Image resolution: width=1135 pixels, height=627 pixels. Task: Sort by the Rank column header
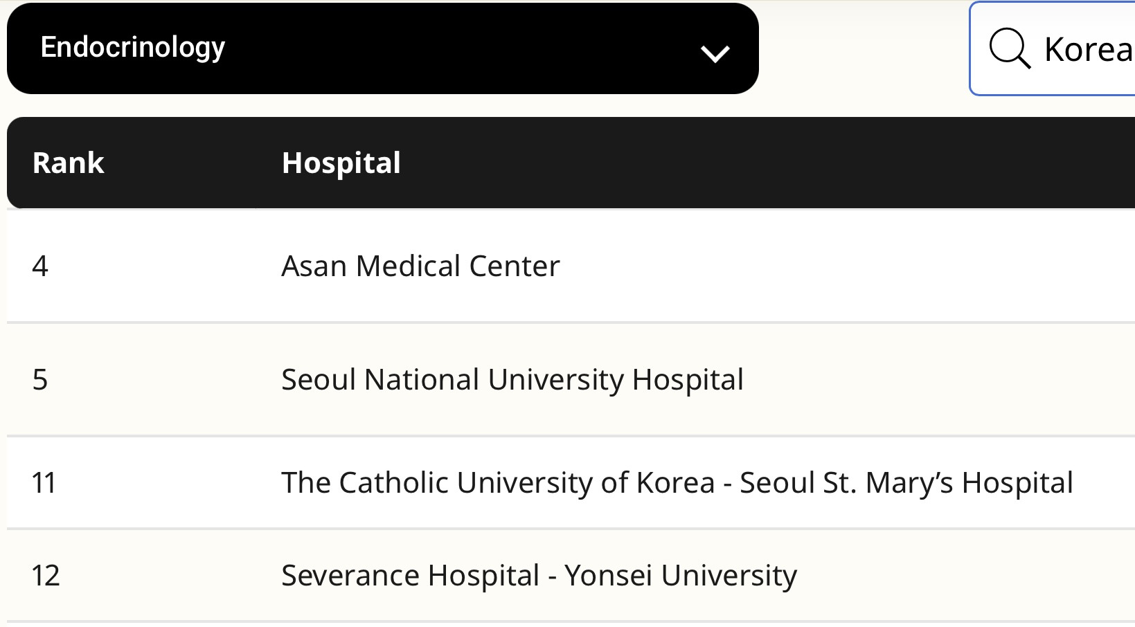(68, 163)
